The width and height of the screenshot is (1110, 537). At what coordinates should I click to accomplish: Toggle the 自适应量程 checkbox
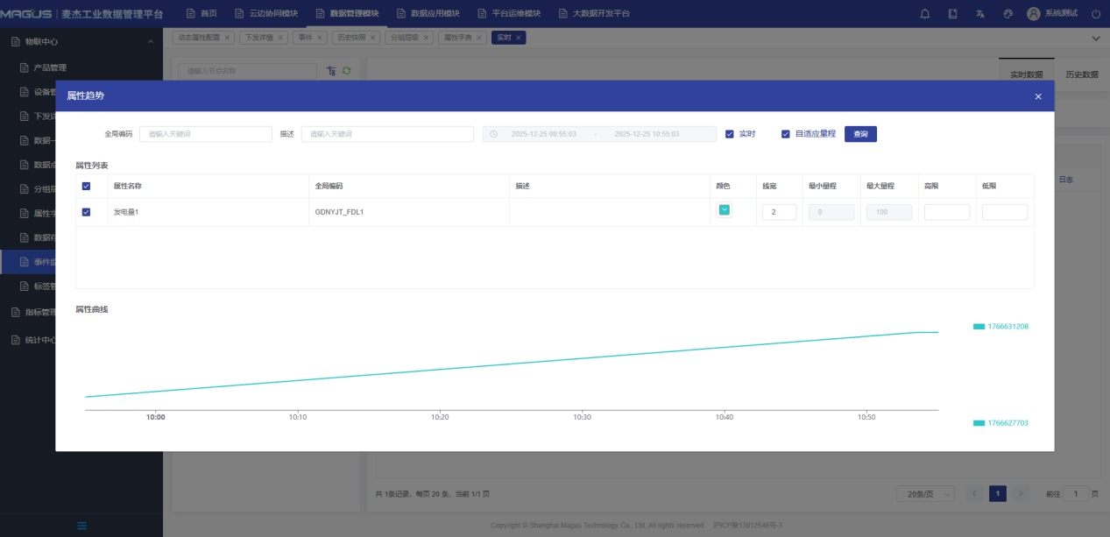[x=786, y=134]
